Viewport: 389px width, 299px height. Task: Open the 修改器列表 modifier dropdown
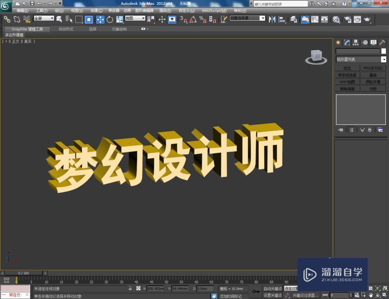[384, 59]
